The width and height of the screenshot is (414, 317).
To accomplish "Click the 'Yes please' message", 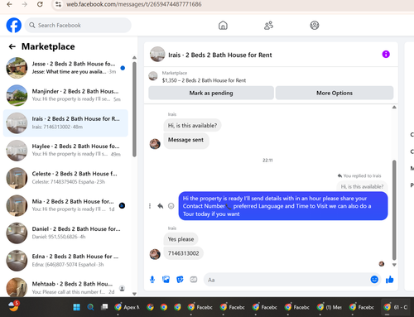I will pos(181,239).
